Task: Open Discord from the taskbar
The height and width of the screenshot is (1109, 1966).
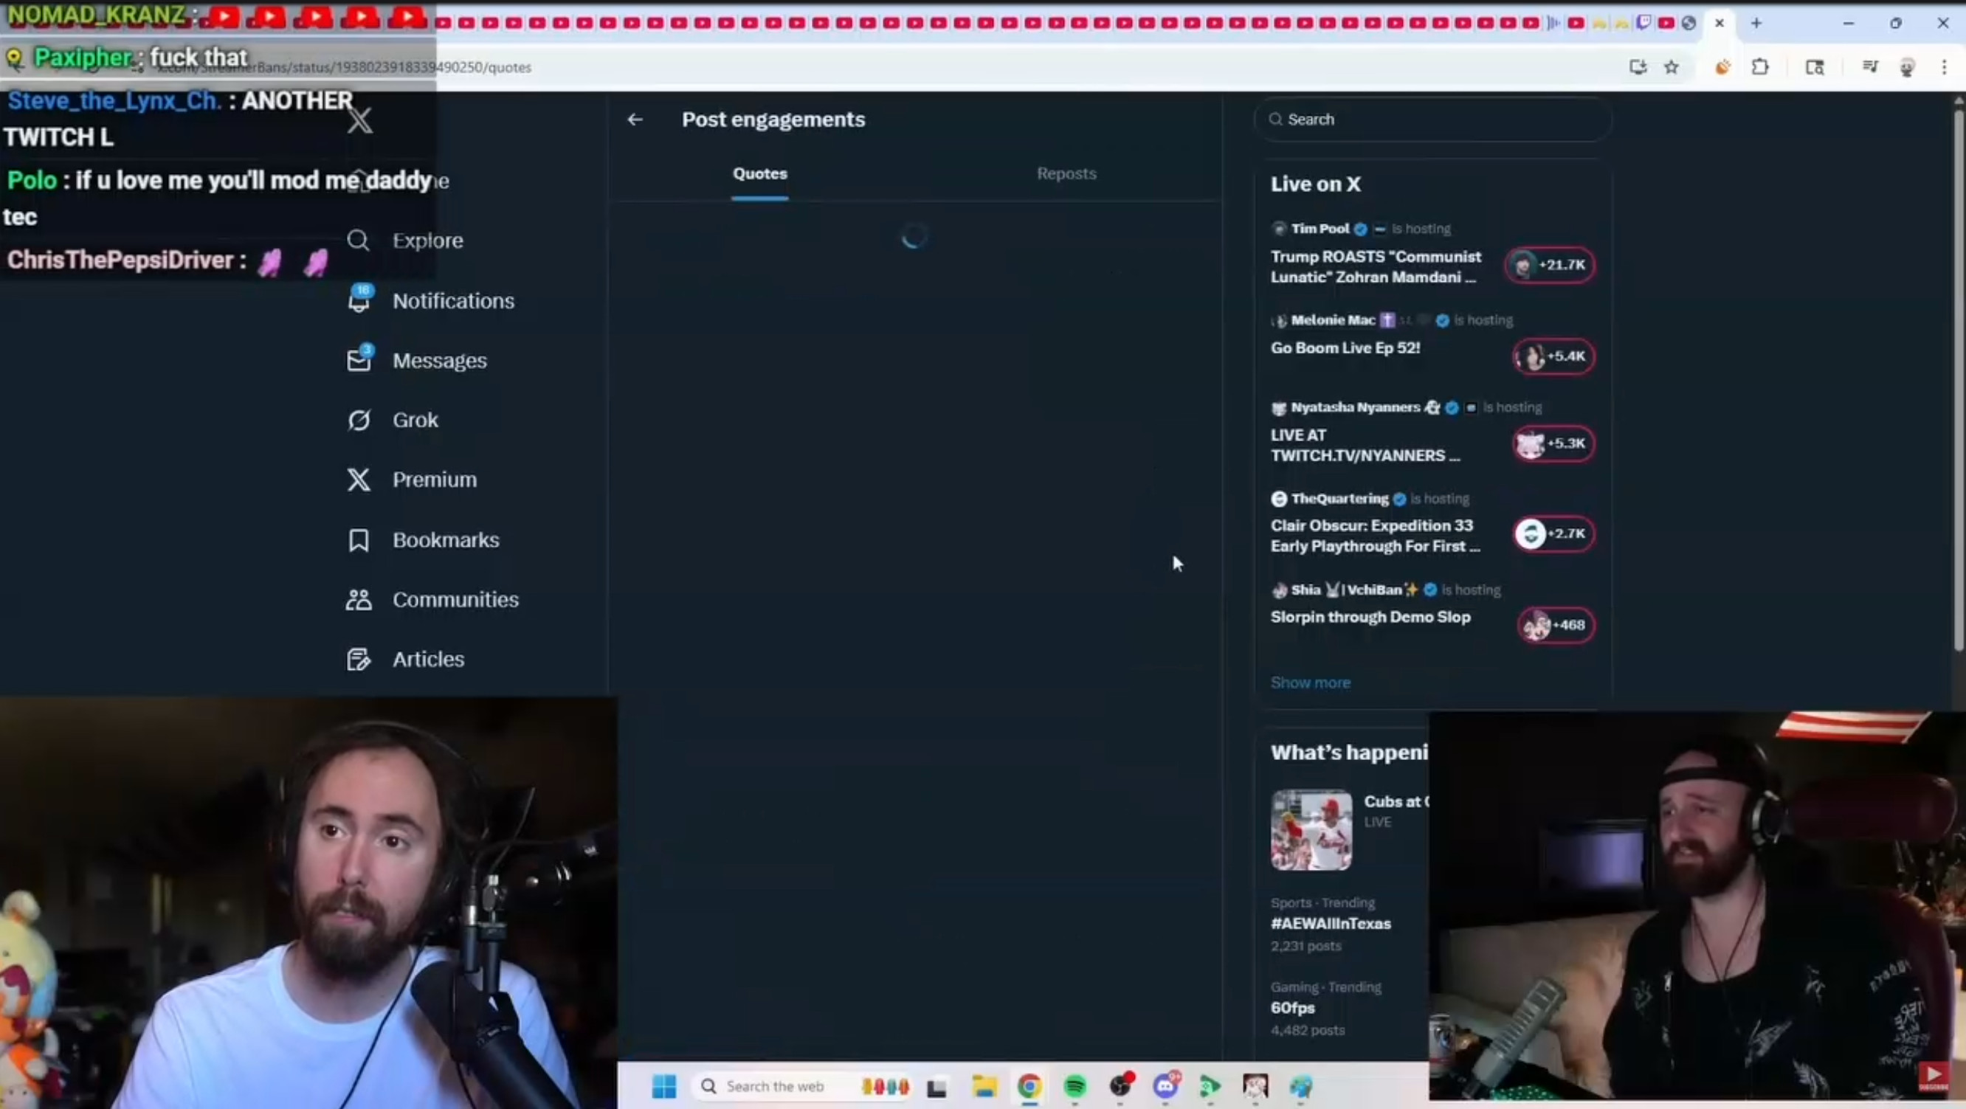Action: pyautogui.click(x=1165, y=1085)
